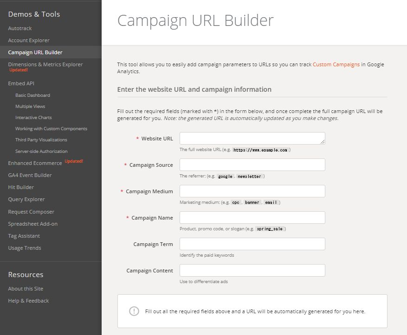Viewport: 407px width, 335px height.
Task: Open the Hit Builder tool
Action: (21, 187)
